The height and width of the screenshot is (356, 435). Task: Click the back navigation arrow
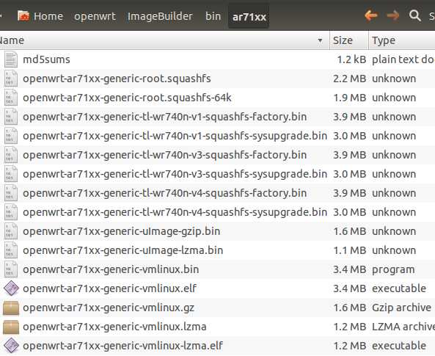(371, 15)
